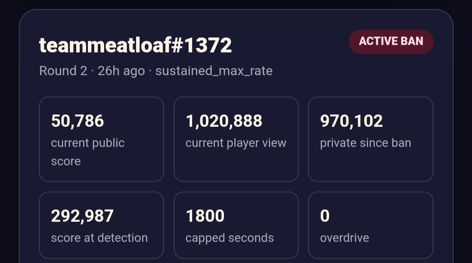Click the ACTIVE BAN status badge

(x=391, y=42)
